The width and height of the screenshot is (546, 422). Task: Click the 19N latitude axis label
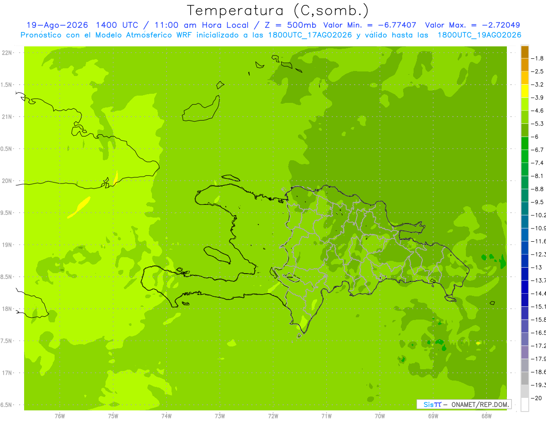click(x=6, y=245)
